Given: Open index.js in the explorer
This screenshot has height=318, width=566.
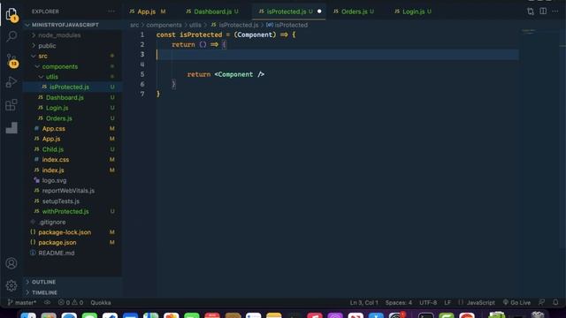Looking at the screenshot, I should 53,170.
